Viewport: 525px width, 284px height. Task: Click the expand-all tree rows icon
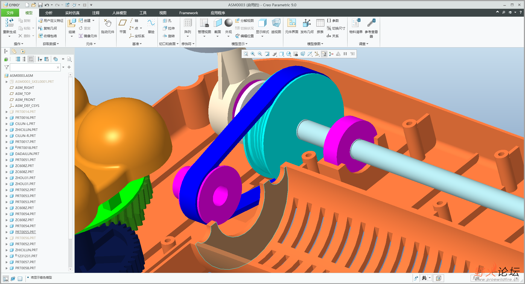(x=18, y=59)
